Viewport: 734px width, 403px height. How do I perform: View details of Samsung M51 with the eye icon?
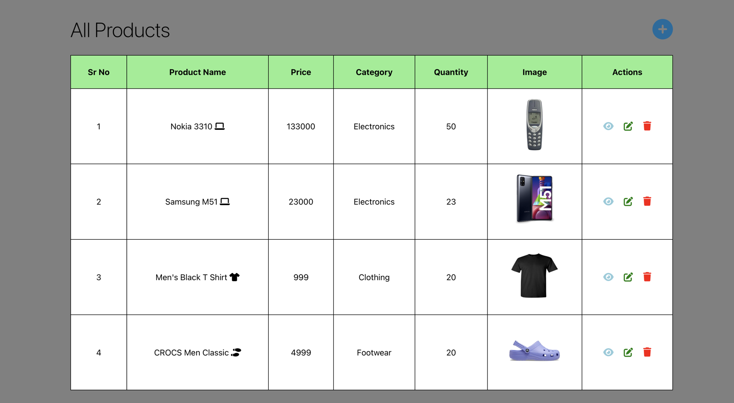(608, 201)
